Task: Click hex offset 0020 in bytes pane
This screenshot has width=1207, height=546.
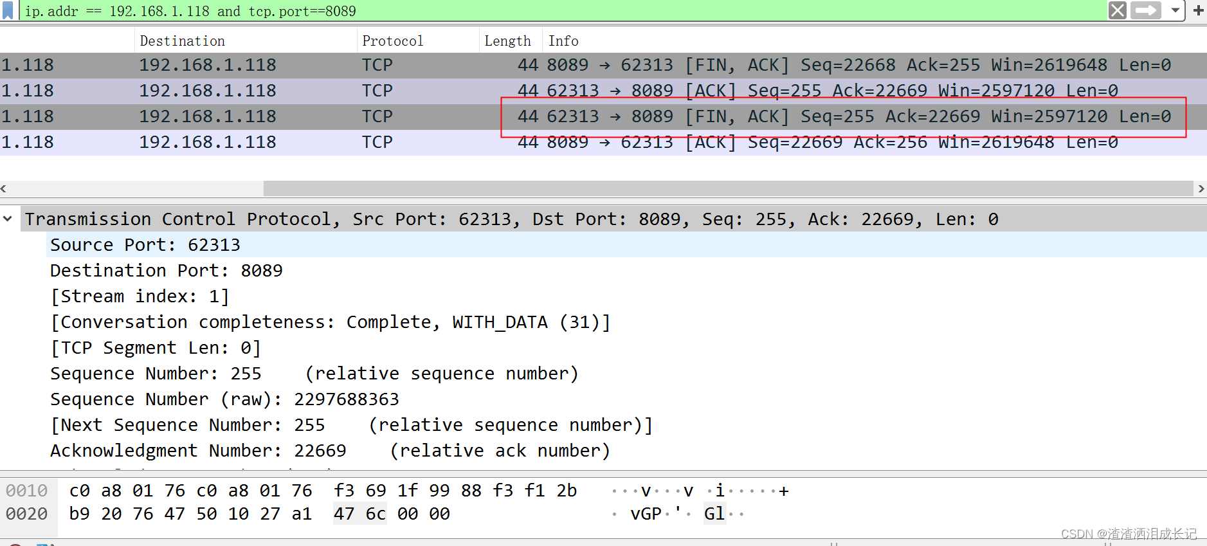Action: pos(27,514)
